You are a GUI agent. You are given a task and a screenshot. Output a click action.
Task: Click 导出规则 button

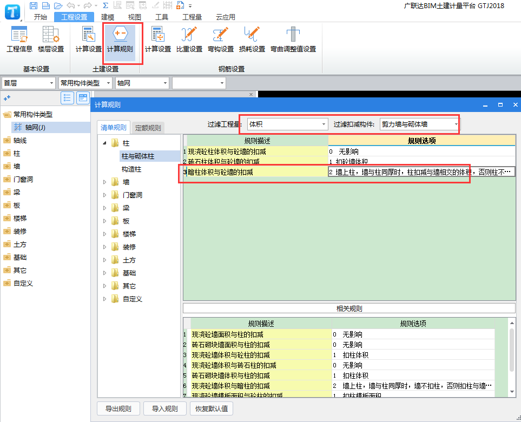point(118,408)
